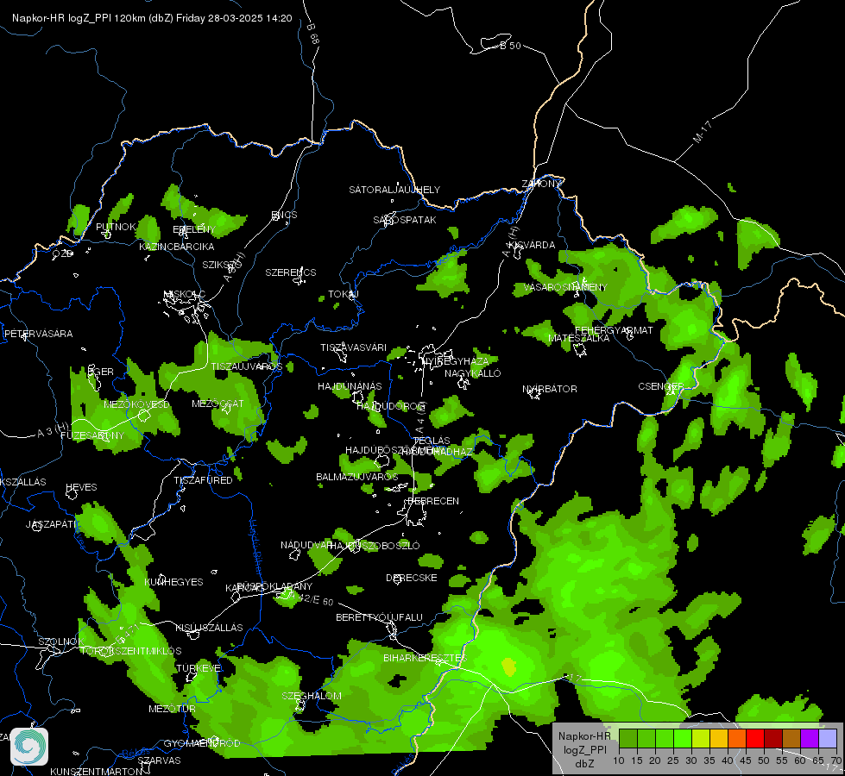The image size is (845, 776).
Task: Click the EGER city label
Action: (x=101, y=372)
